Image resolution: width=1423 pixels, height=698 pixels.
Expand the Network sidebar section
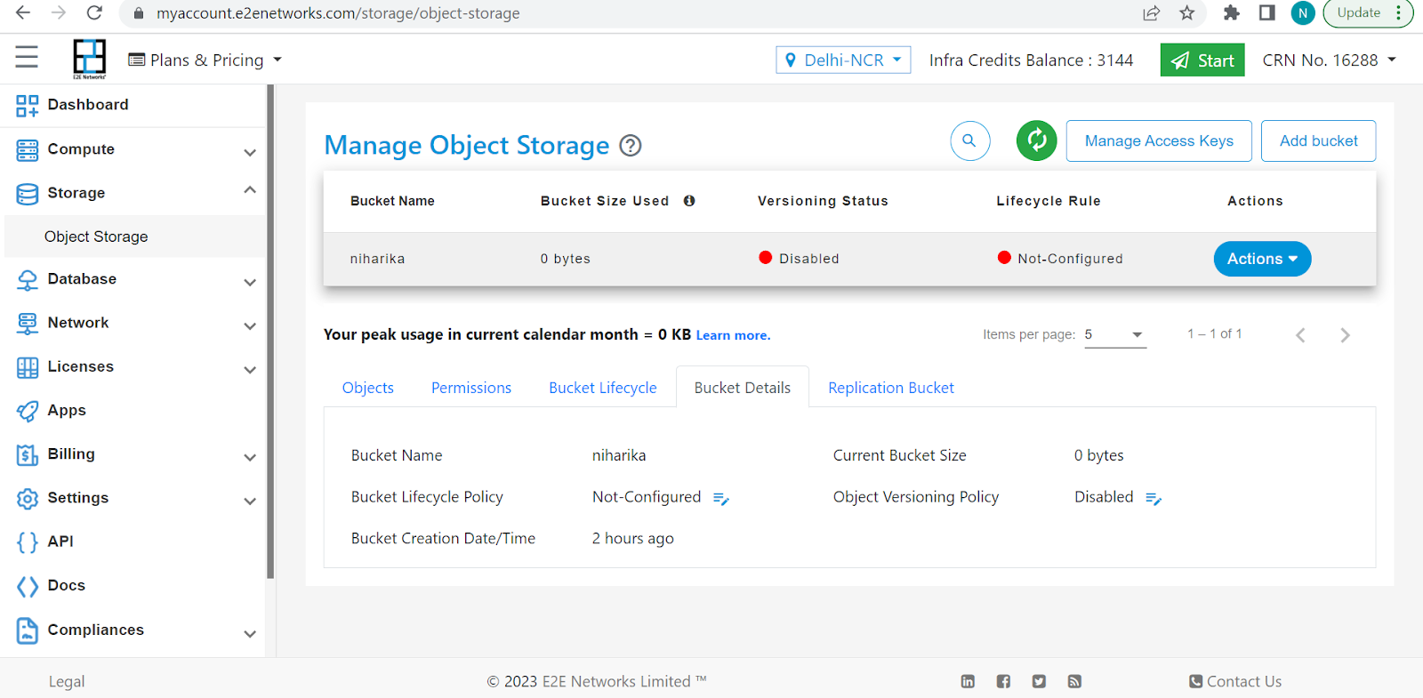click(x=250, y=325)
